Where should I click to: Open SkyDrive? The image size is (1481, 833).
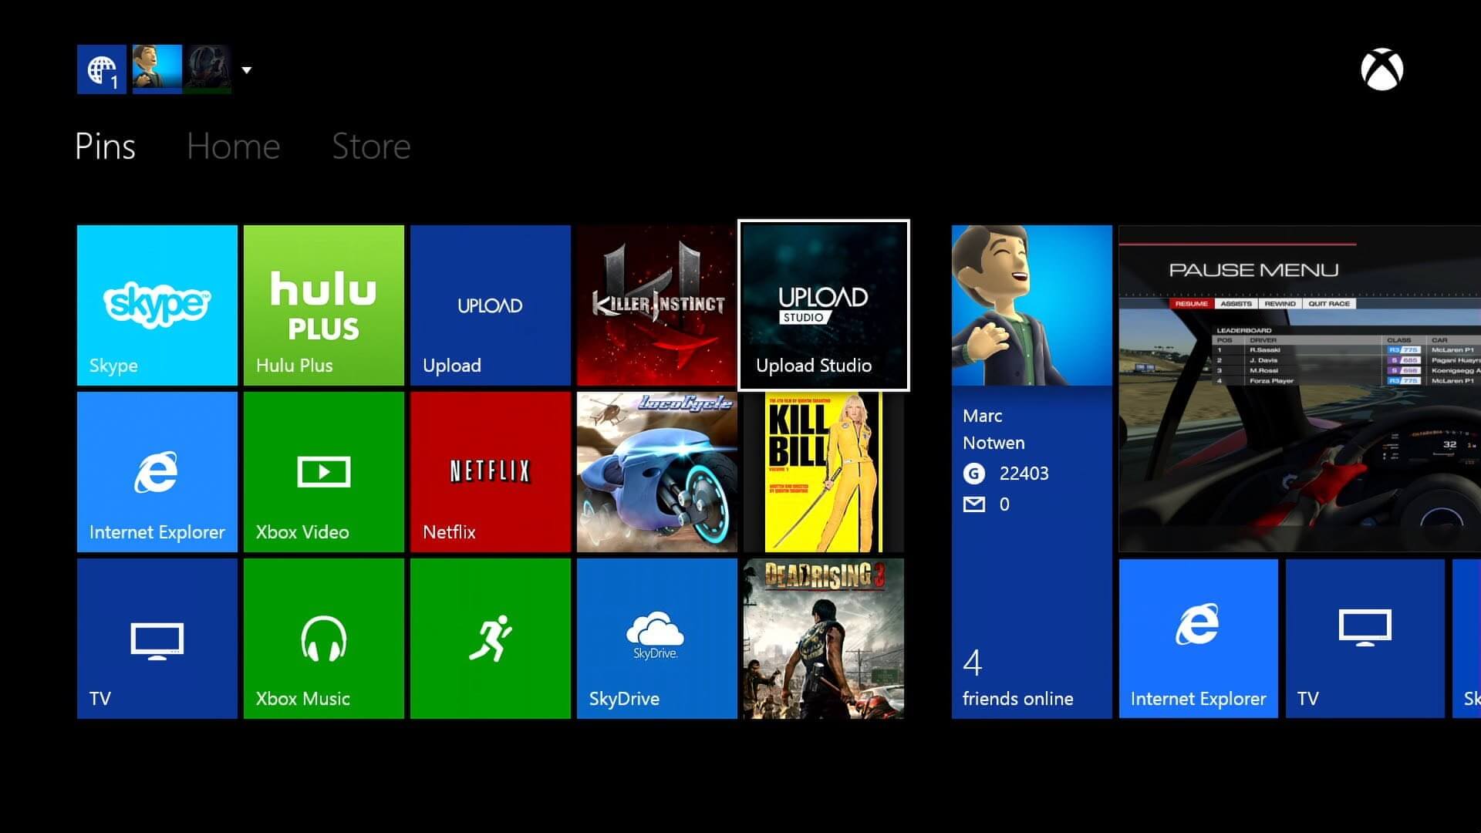click(x=656, y=639)
